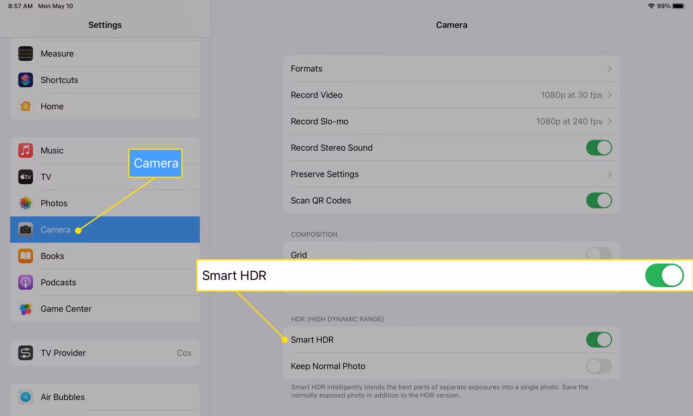Tap the Books app icon
This screenshot has width=693, height=416.
(x=25, y=256)
